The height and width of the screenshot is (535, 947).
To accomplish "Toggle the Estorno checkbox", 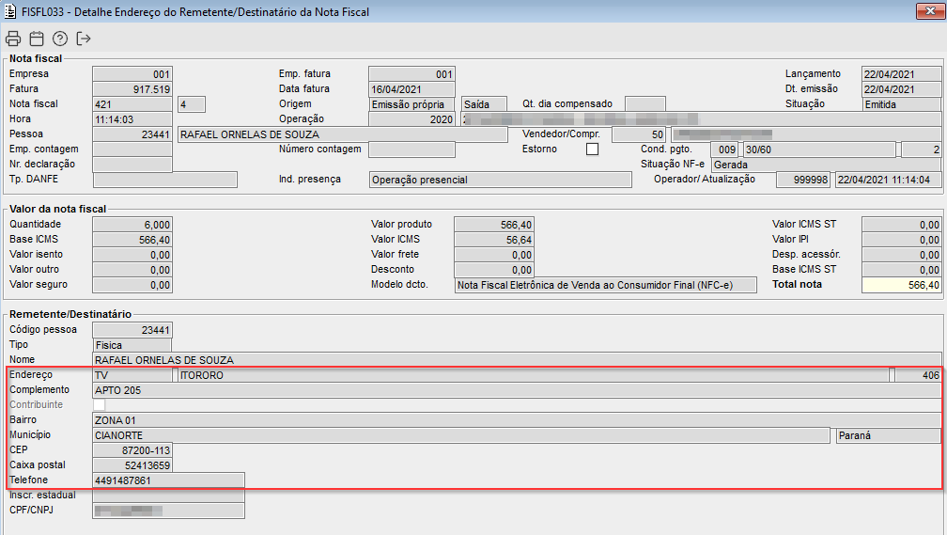I will (x=593, y=149).
